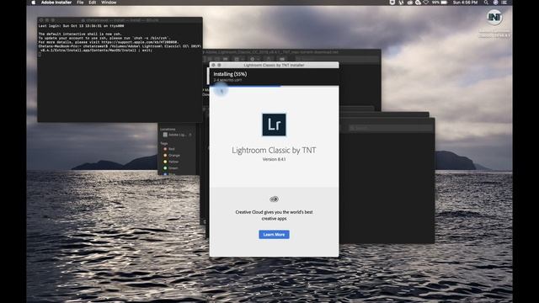
Task: Click the Siri icon in menu bar
Action: 495,3
